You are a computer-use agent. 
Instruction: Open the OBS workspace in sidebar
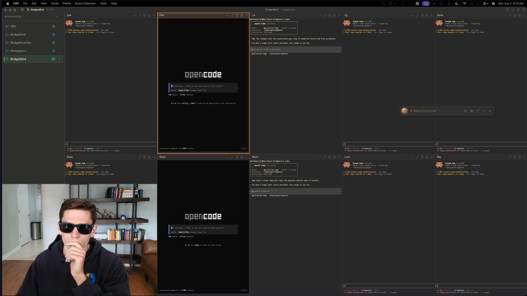(33, 26)
